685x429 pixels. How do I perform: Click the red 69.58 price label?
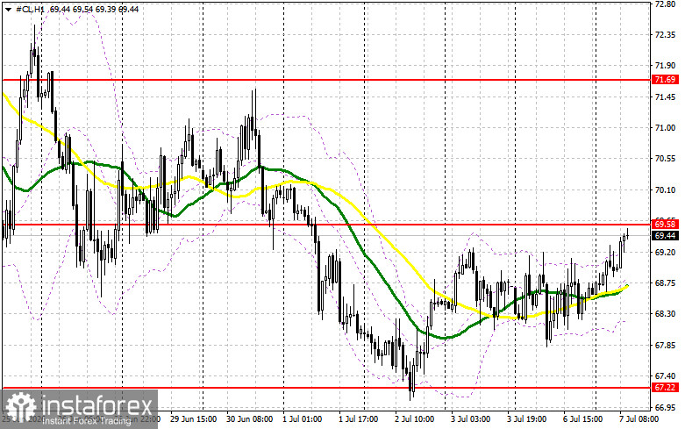point(666,224)
